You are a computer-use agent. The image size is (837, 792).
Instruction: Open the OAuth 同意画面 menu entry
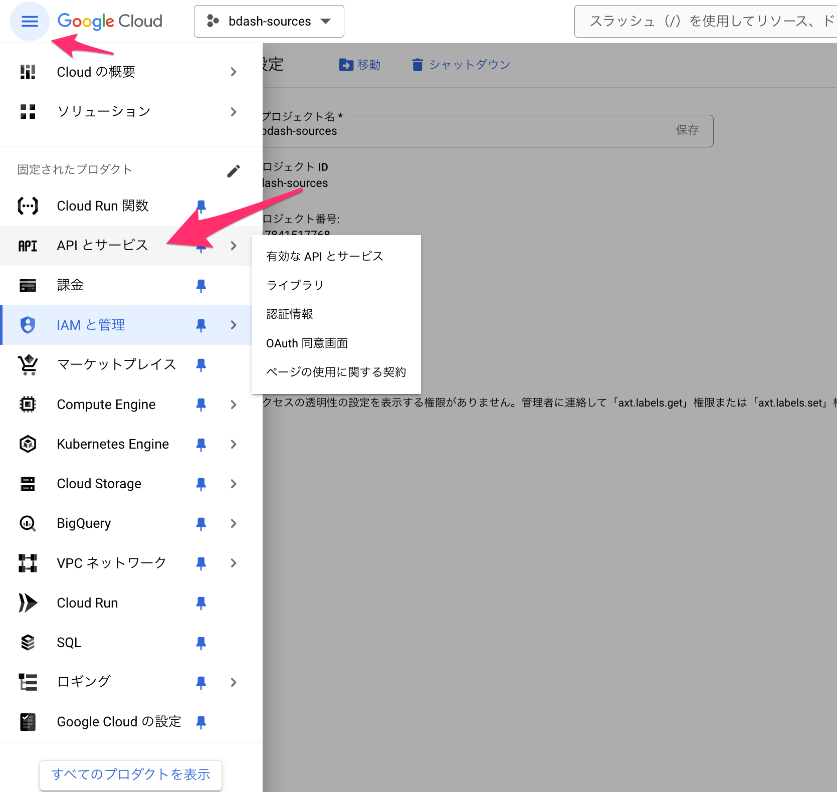307,343
